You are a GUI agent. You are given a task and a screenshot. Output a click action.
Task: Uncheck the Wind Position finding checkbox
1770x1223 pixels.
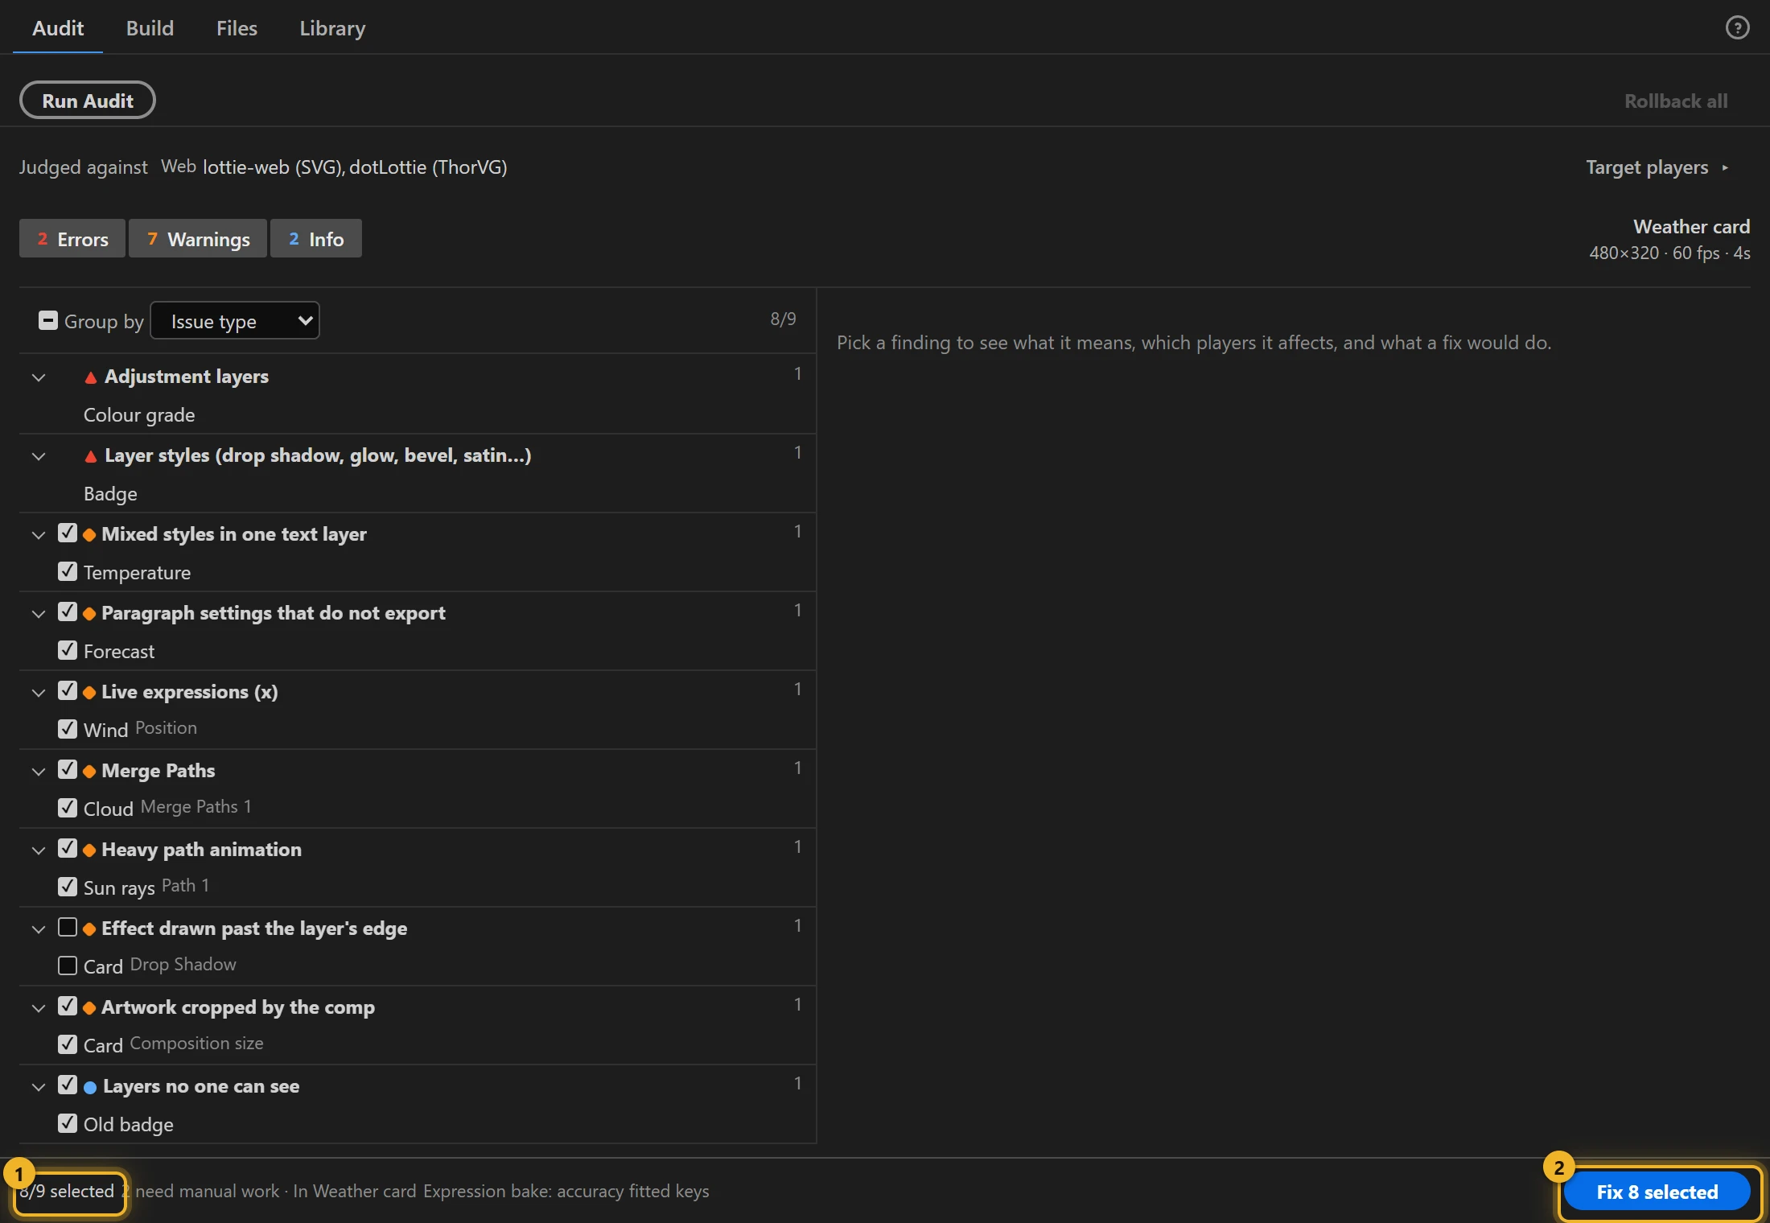[68, 729]
